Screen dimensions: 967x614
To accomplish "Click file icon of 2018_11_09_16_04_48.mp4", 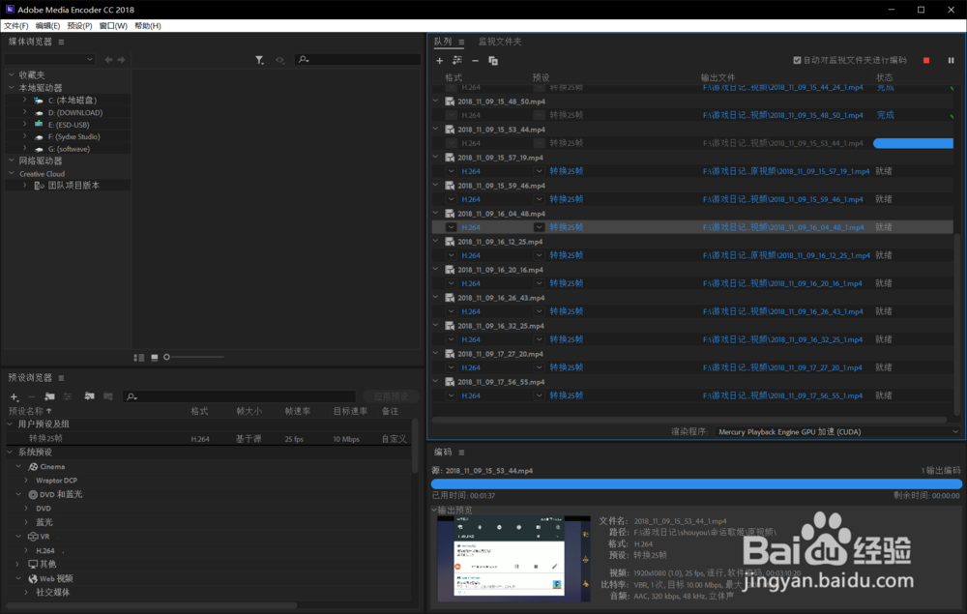I will coord(450,214).
